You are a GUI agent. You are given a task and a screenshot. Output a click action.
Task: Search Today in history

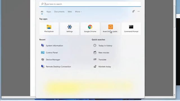pos(105,45)
